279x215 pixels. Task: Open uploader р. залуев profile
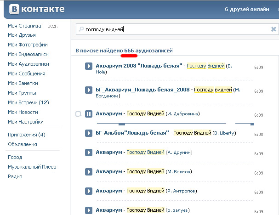click(x=177, y=210)
